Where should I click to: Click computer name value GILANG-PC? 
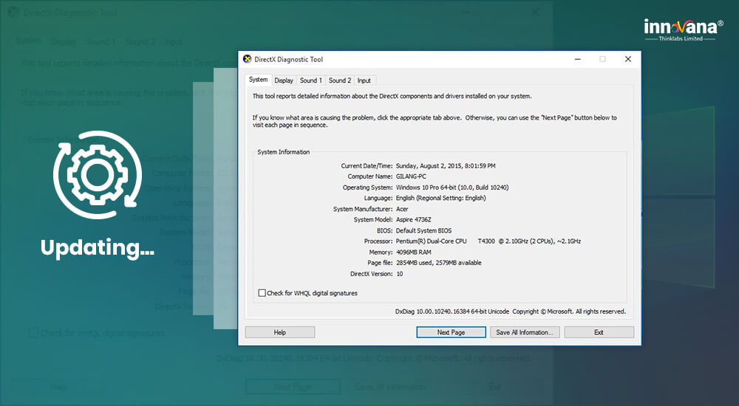coord(411,176)
